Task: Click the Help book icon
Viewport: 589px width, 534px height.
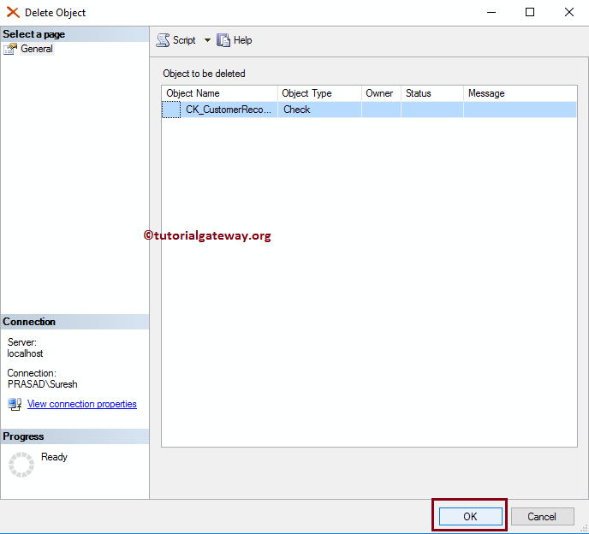Action: tap(223, 40)
